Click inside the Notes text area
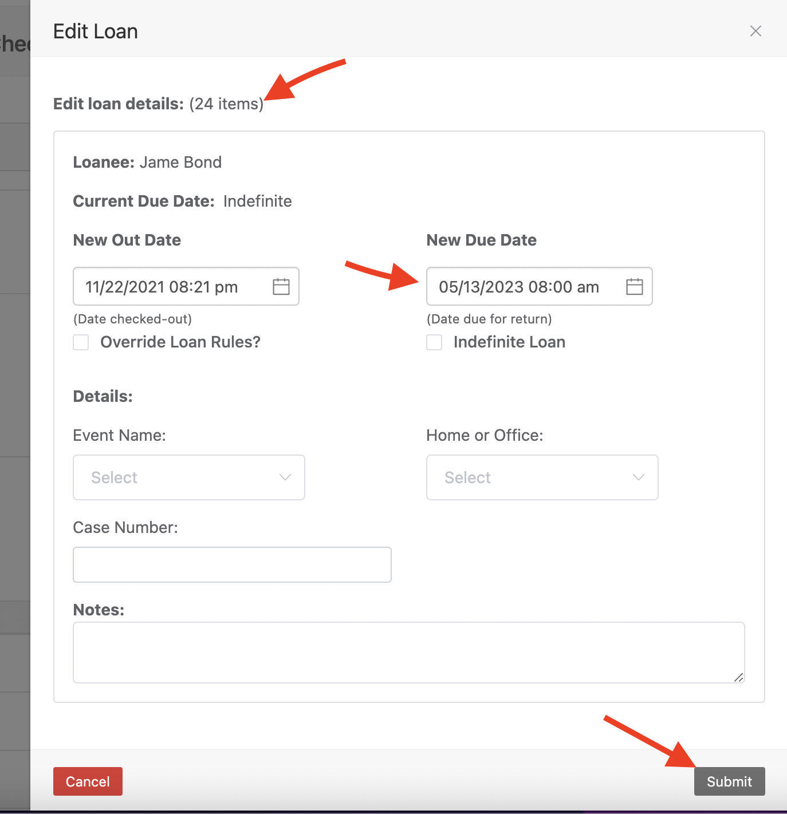The height and width of the screenshot is (814, 787). pyautogui.click(x=408, y=652)
